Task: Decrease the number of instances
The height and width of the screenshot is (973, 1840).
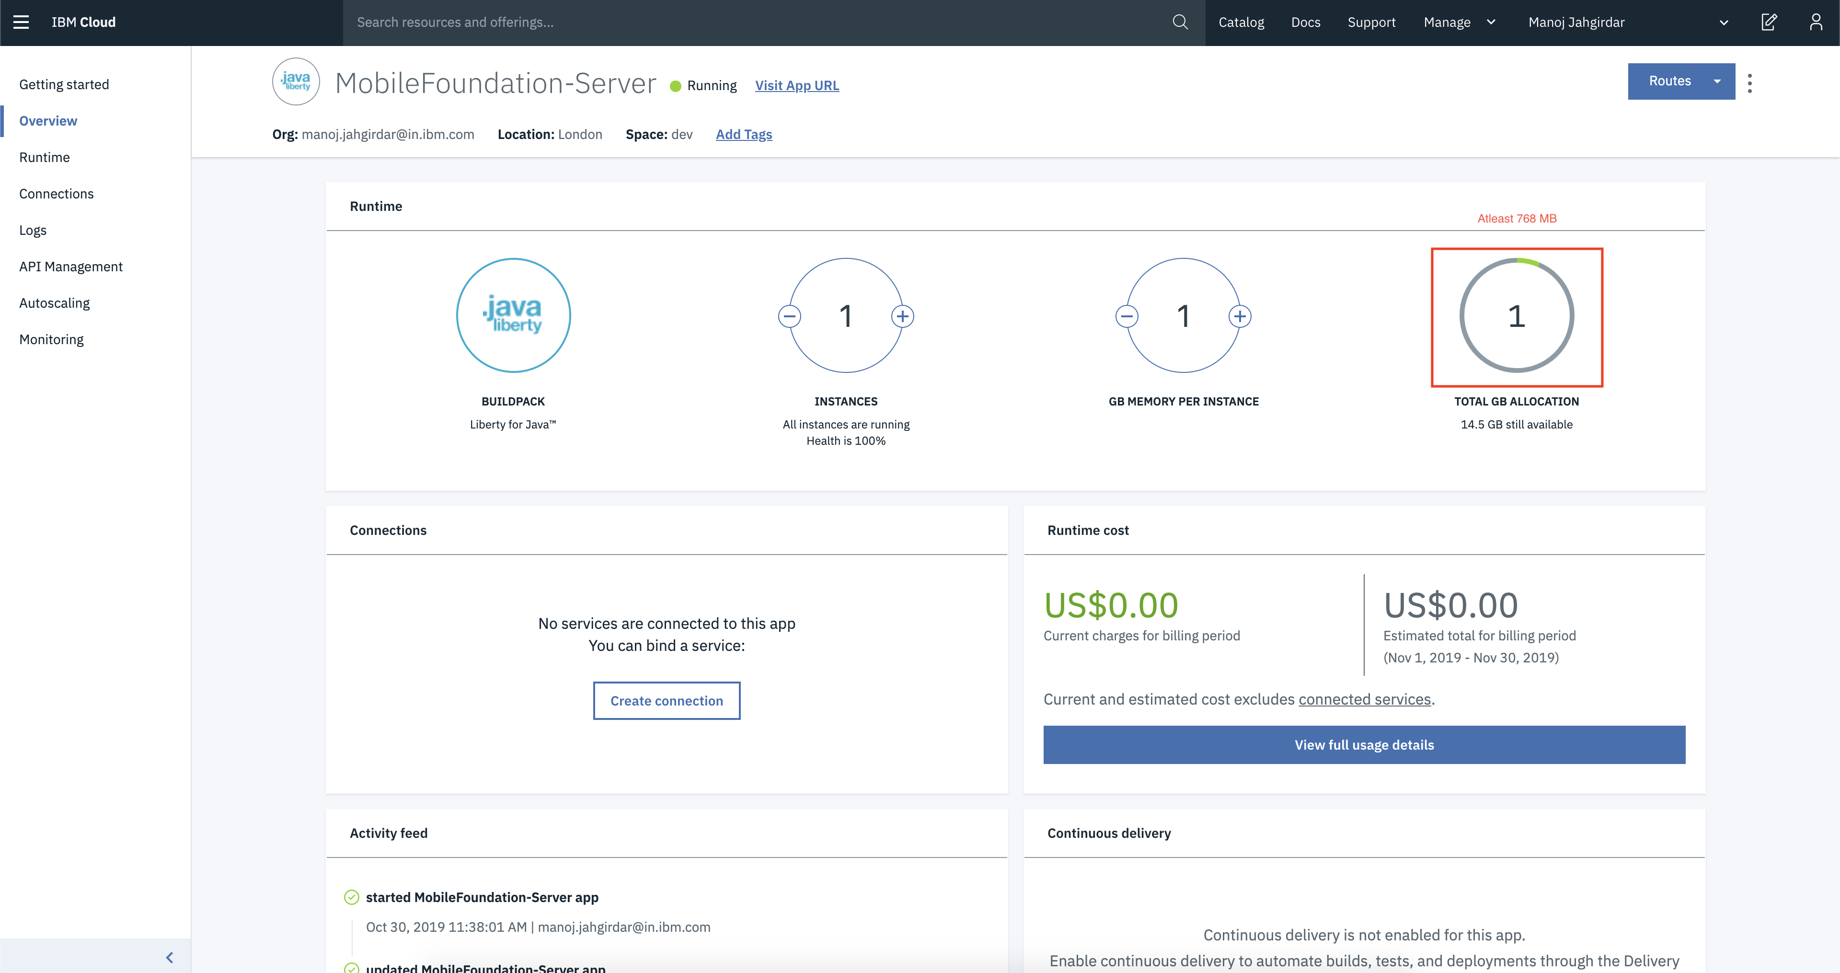Action: tap(789, 316)
